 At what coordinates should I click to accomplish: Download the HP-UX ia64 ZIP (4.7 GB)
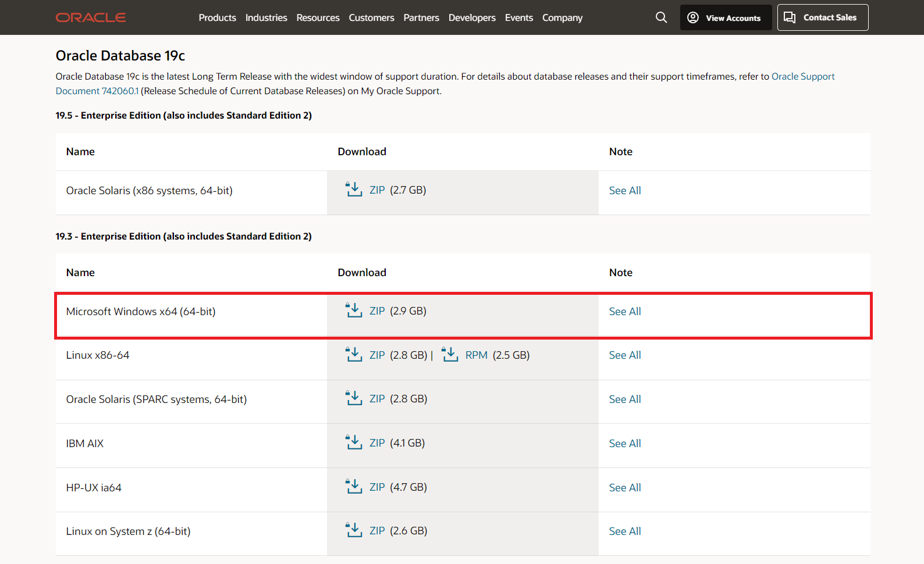pos(377,487)
